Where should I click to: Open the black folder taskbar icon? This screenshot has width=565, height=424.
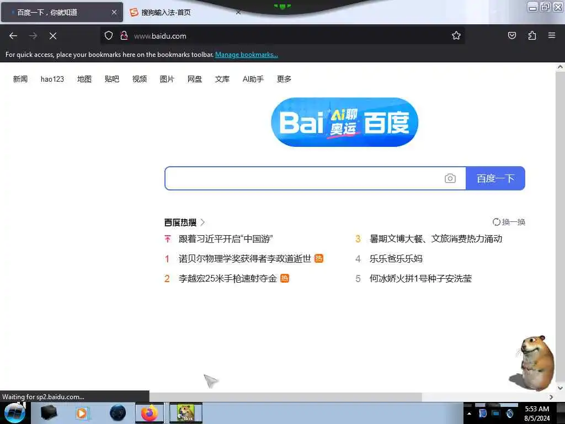tap(49, 413)
